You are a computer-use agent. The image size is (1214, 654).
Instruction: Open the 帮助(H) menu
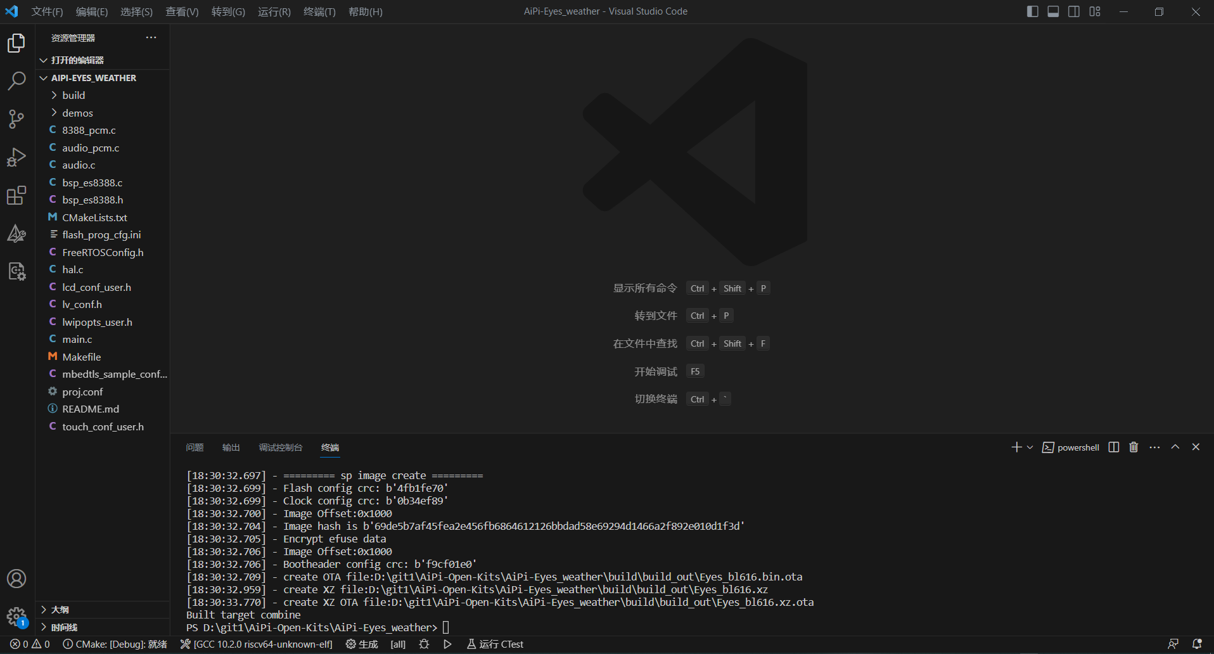pyautogui.click(x=366, y=11)
